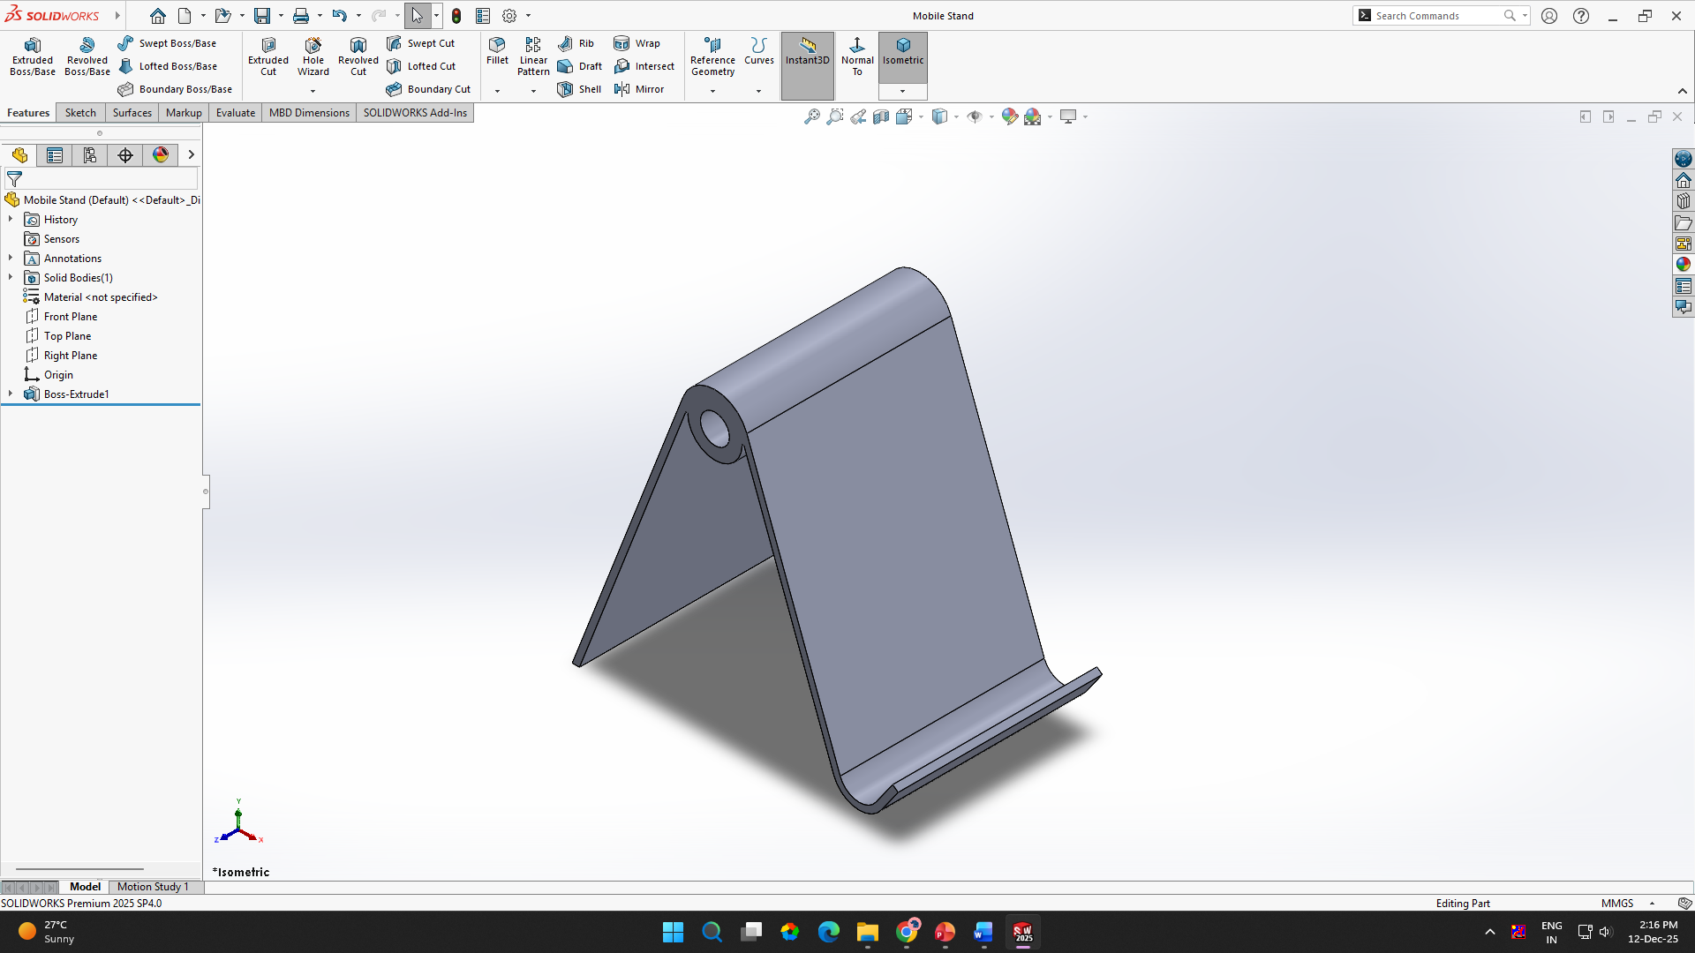Switch to Motion Study 1 tab
Viewport: 1695px width, 953px height.
[x=153, y=887]
